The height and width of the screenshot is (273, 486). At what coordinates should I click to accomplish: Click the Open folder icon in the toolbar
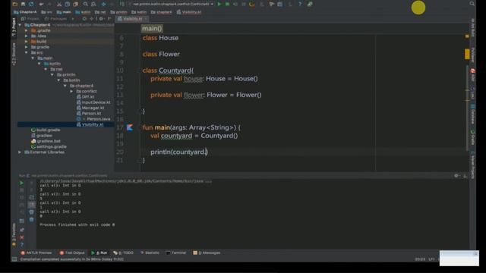[x=15, y=4]
